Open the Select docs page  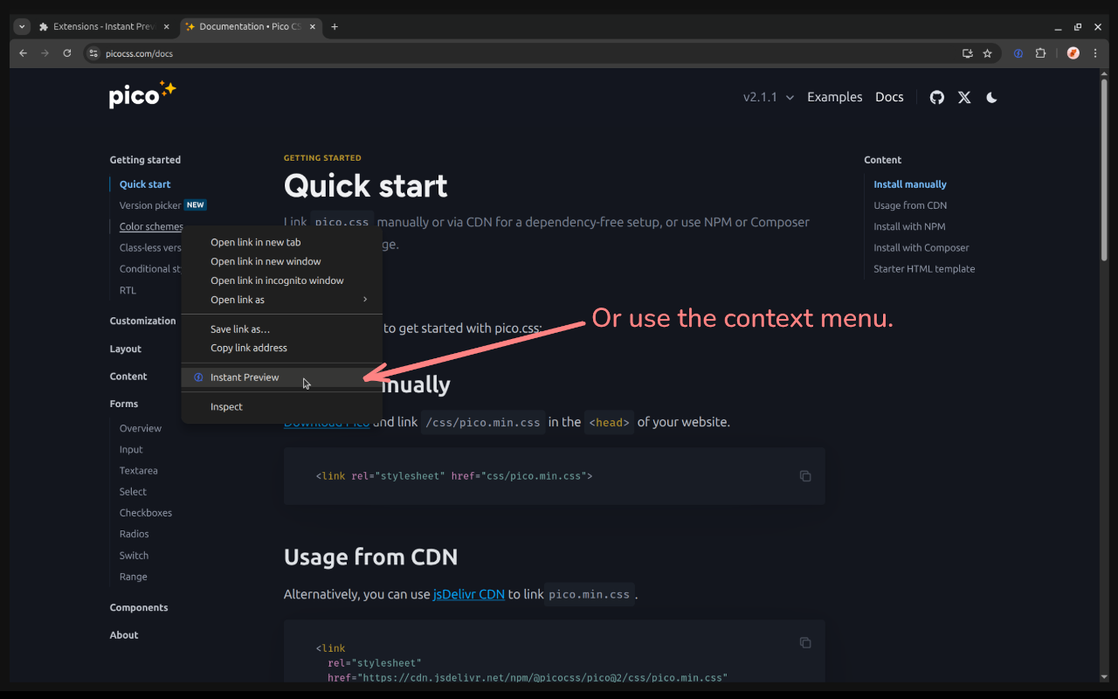click(x=133, y=492)
